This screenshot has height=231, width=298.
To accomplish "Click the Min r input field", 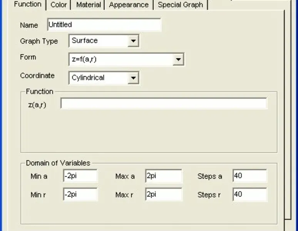I will [80, 194].
